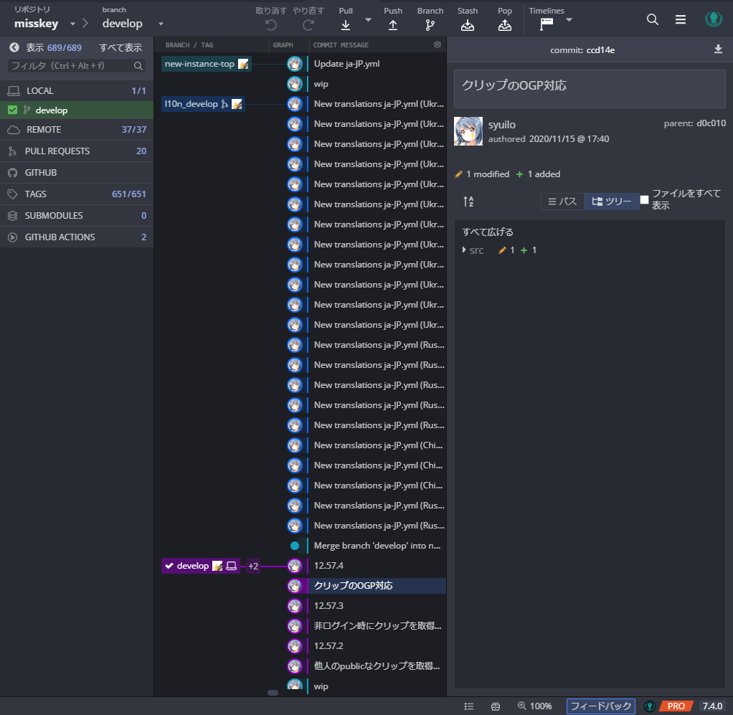The image size is (733, 715).
Task: Pop the stash with Pop icon
Action: (x=505, y=25)
